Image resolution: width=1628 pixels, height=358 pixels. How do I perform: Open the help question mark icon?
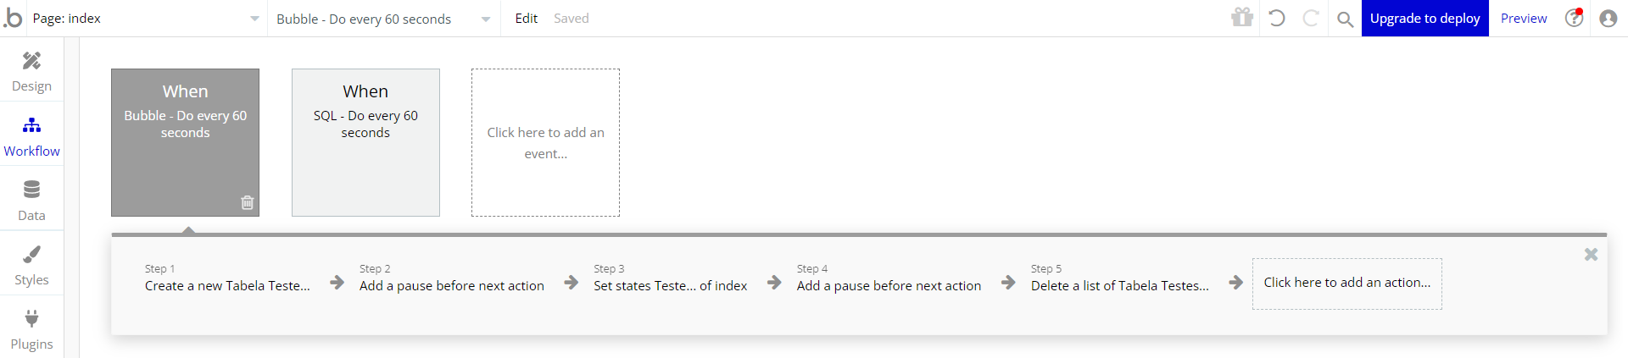point(1574,18)
